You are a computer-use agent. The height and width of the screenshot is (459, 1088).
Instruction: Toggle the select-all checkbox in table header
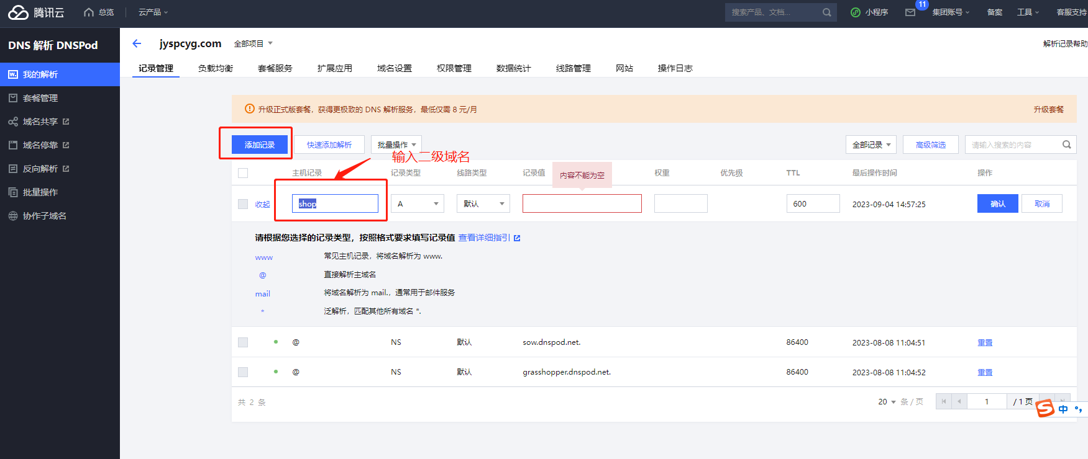(243, 173)
